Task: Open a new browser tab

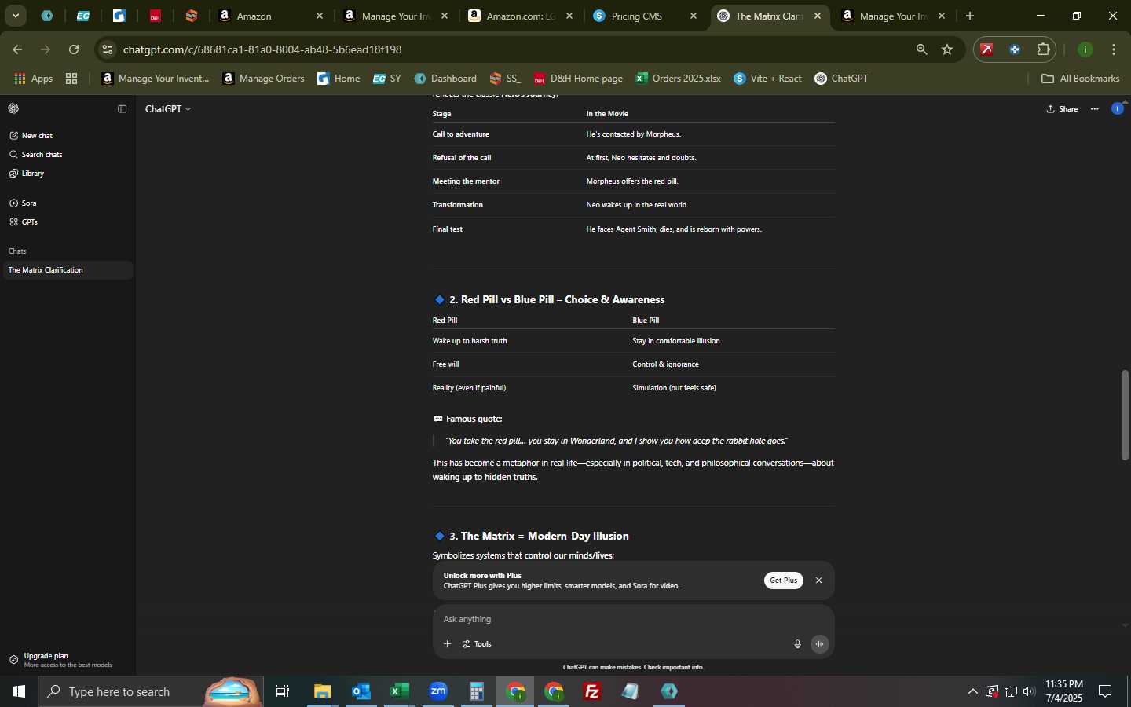Action: click(x=970, y=16)
